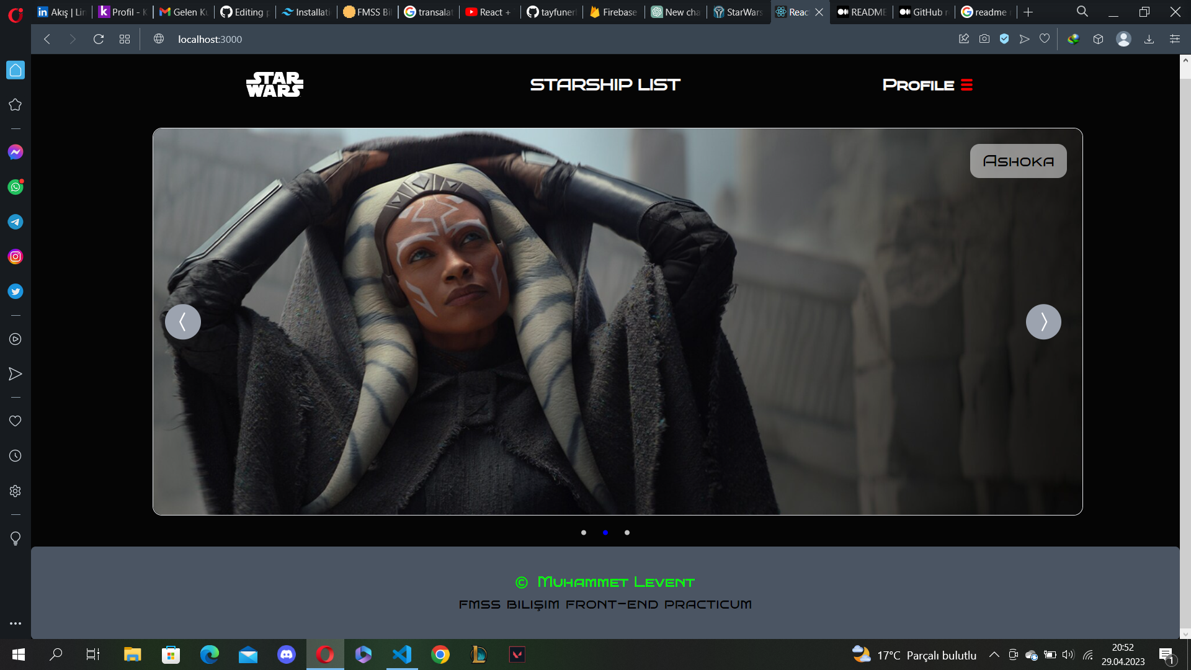
Task: Click the Star Wars logo
Action: tap(275, 84)
